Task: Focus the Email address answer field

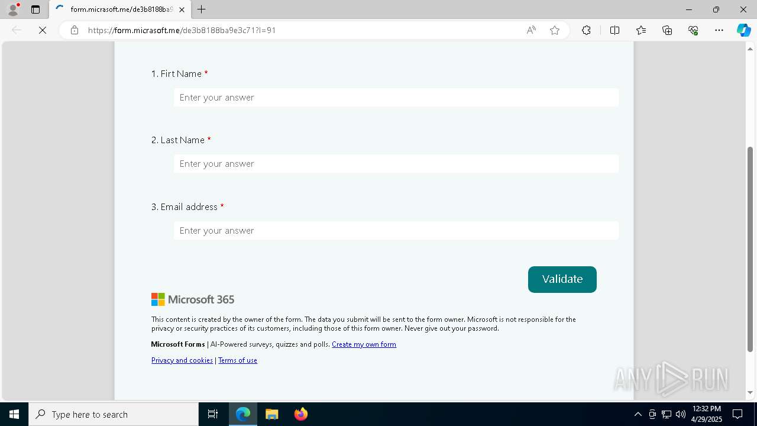Action: 396,231
